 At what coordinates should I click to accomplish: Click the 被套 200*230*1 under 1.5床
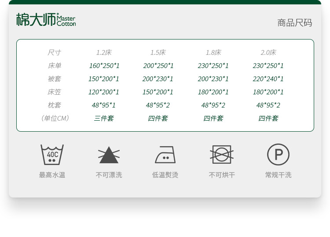pos(158,79)
